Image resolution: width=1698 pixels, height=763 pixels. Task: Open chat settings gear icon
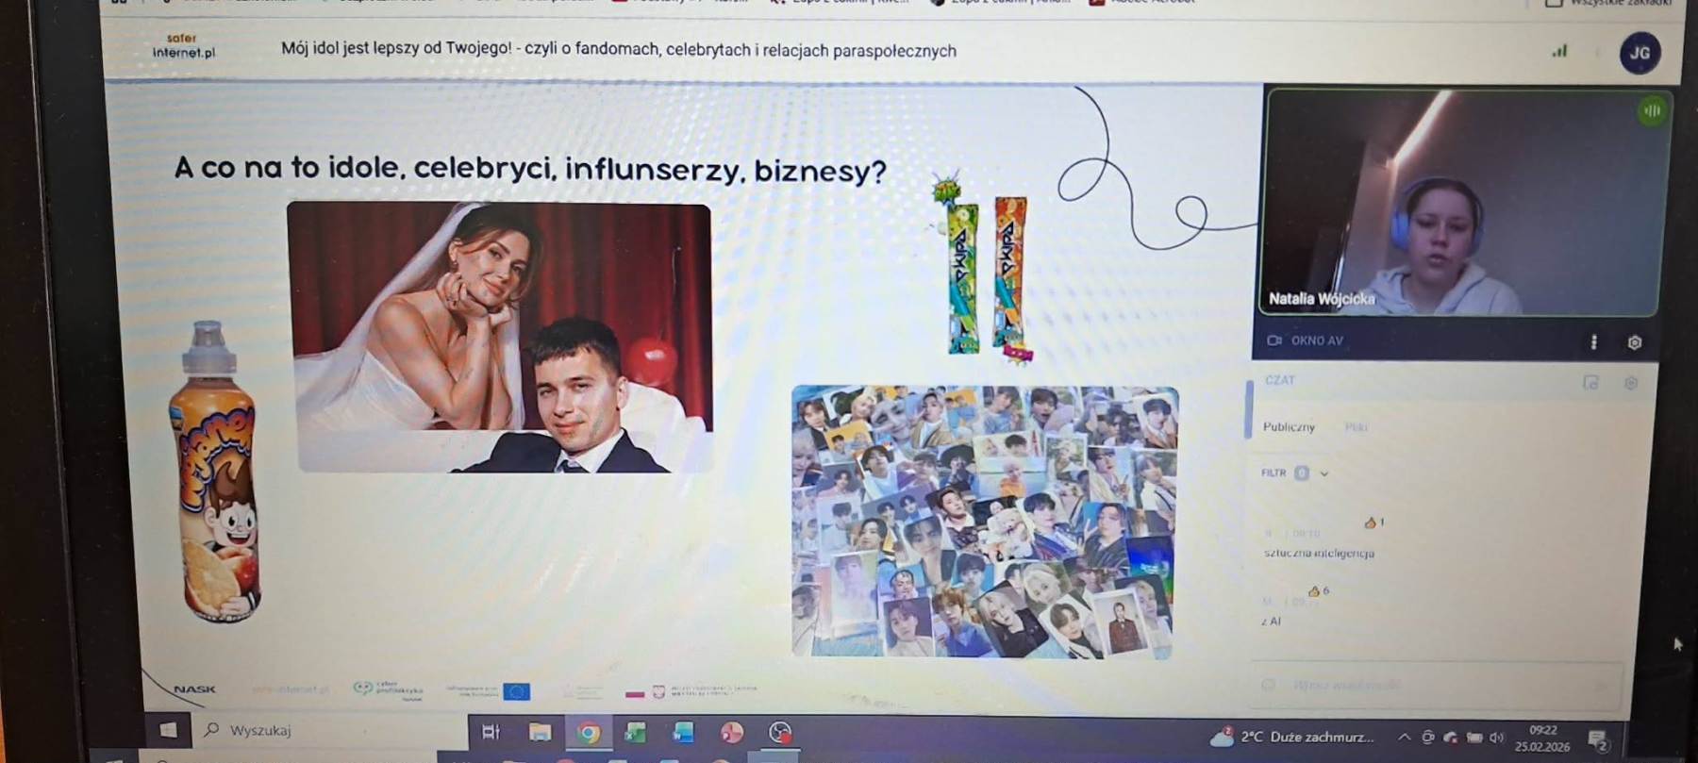(1630, 383)
